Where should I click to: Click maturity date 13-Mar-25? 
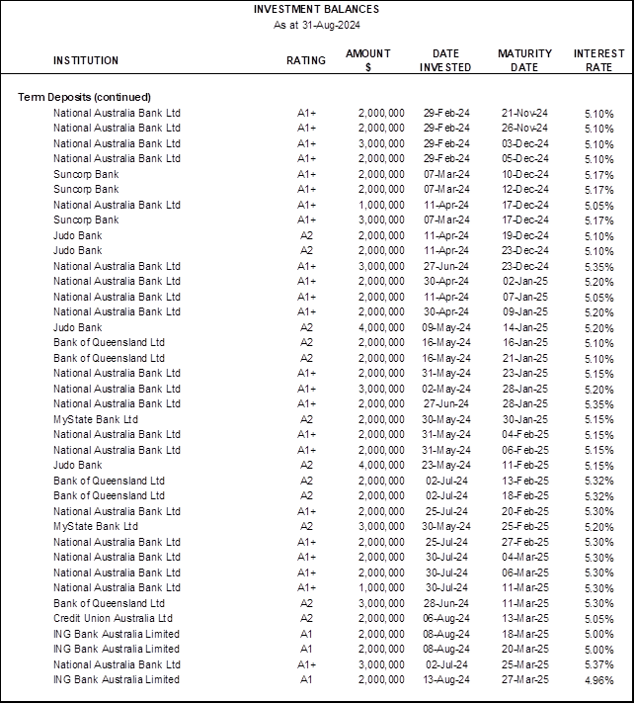(x=524, y=618)
